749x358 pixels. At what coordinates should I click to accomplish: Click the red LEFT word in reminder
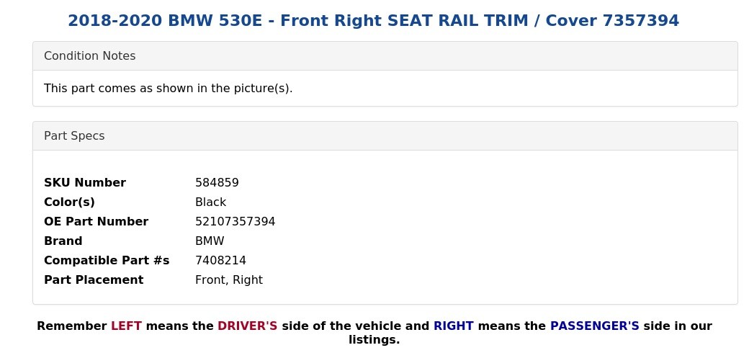coord(126,326)
